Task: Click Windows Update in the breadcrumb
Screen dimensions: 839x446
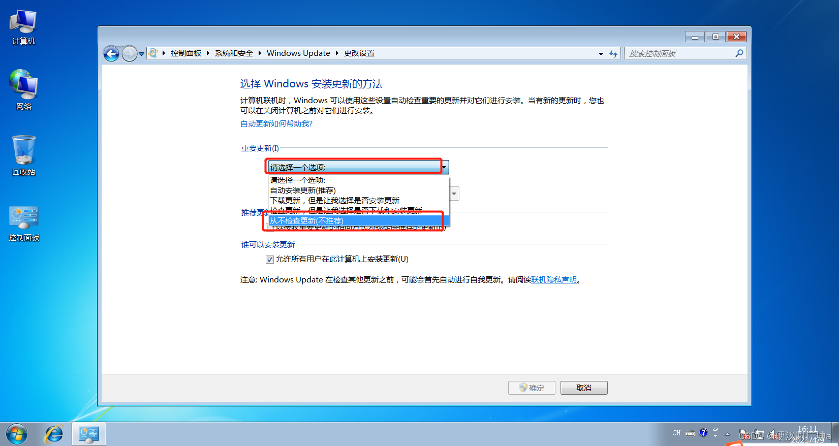Action: (x=298, y=53)
